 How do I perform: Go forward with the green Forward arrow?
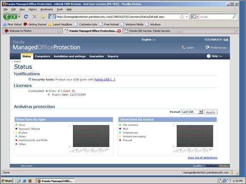14,16
